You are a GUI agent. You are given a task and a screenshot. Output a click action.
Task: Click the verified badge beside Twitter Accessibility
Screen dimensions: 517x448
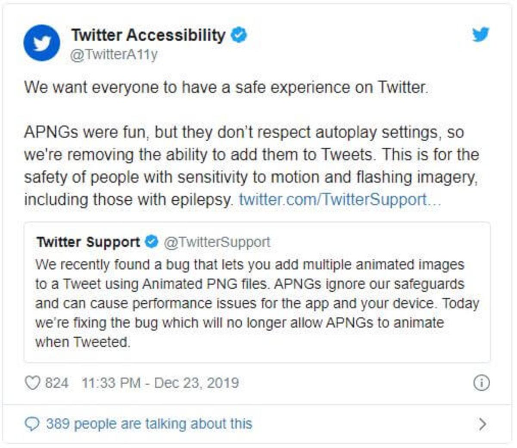(x=239, y=36)
